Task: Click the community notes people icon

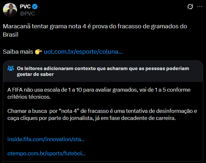Action: 11,68
